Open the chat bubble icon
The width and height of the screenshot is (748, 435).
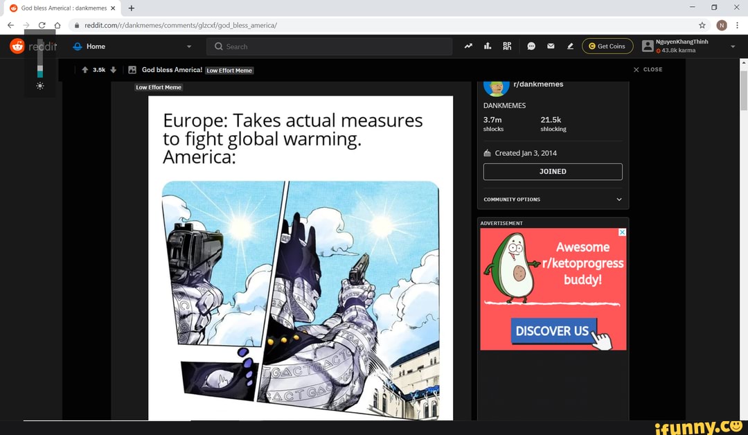pos(531,46)
